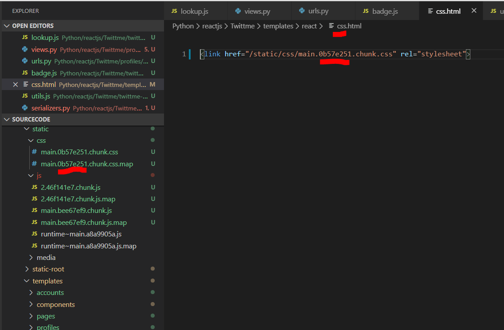Collapse the SOURCECODE section
Viewport: 504px width, 330px height.
pyautogui.click(x=7, y=119)
